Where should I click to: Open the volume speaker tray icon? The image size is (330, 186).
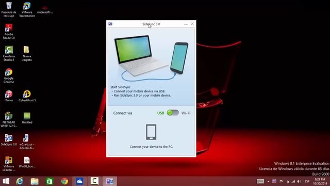click(299, 181)
